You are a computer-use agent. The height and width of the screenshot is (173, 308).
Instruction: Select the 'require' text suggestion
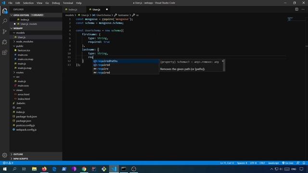(126, 69)
